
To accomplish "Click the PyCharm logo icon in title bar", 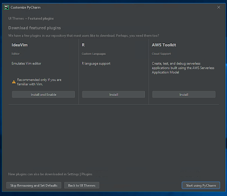I will 6,7.
